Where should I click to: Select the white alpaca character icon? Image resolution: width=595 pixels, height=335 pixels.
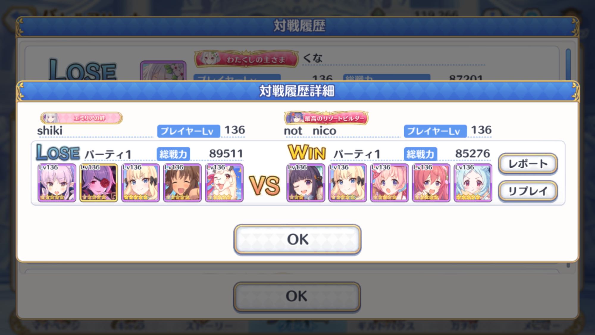(224, 183)
